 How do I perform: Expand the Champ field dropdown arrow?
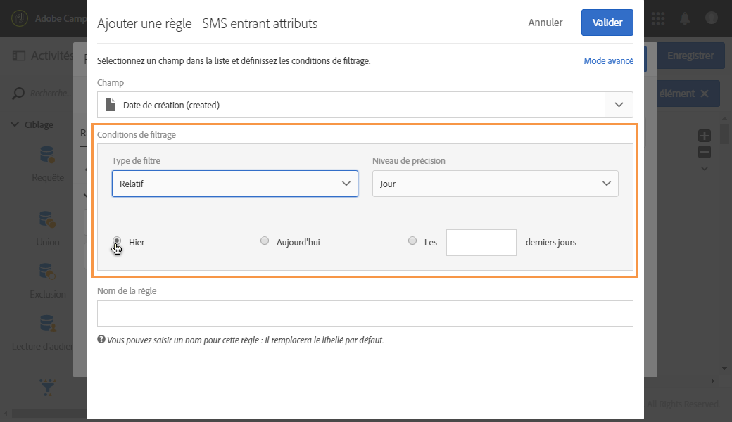619,105
